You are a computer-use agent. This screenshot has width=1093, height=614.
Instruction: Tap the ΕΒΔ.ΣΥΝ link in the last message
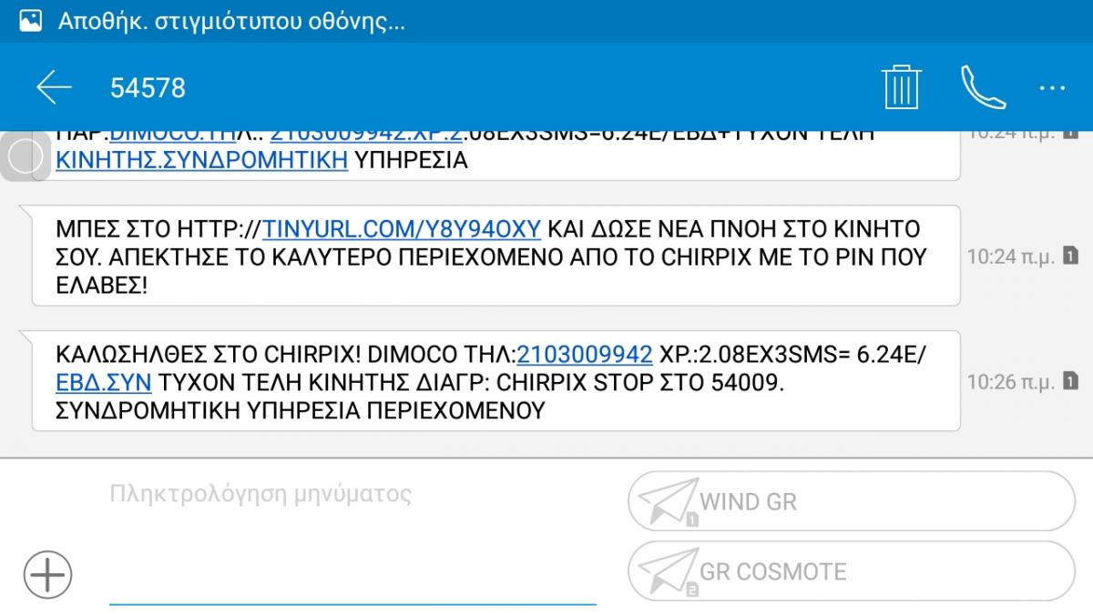[104, 382]
